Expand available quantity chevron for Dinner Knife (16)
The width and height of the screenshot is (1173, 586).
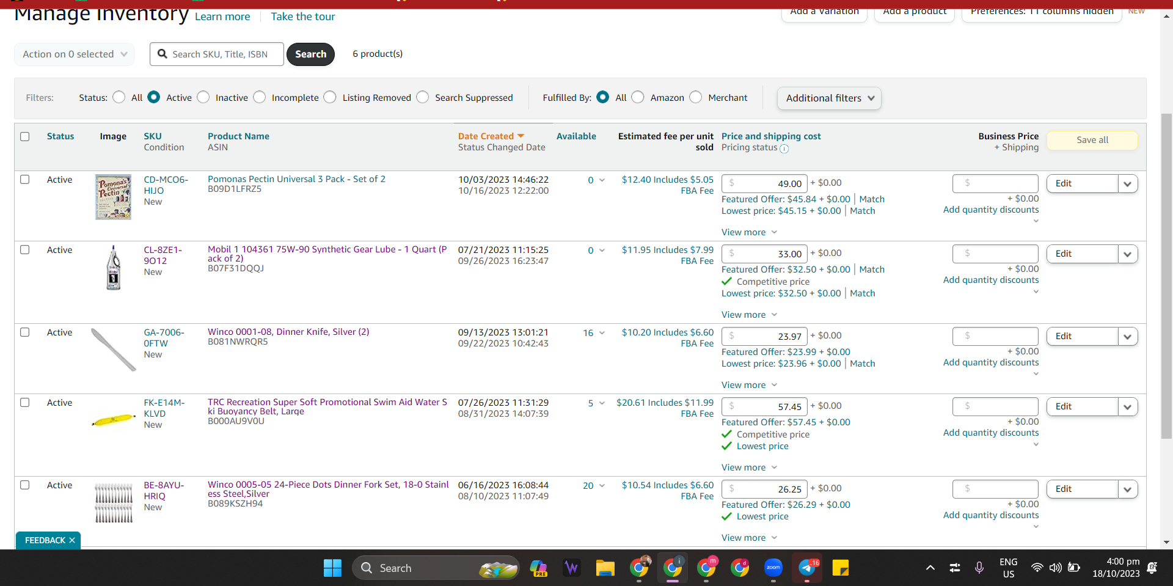(x=602, y=332)
